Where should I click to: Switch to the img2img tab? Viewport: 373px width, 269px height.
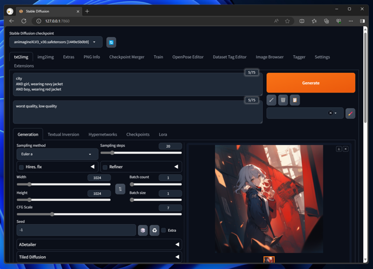(45, 57)
